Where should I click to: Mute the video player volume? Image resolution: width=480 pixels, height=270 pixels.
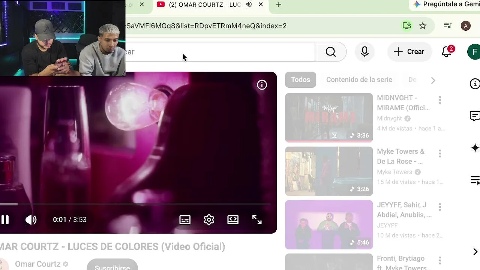pos(31,220)
